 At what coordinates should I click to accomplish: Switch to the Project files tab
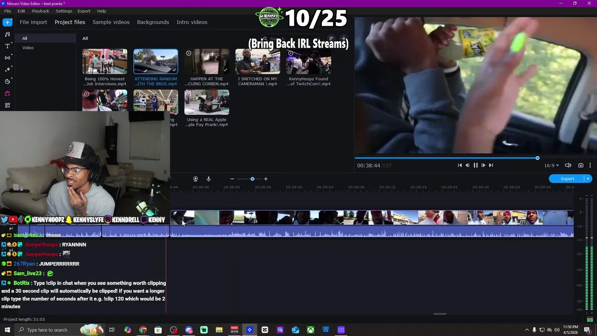tap(70, 22)
